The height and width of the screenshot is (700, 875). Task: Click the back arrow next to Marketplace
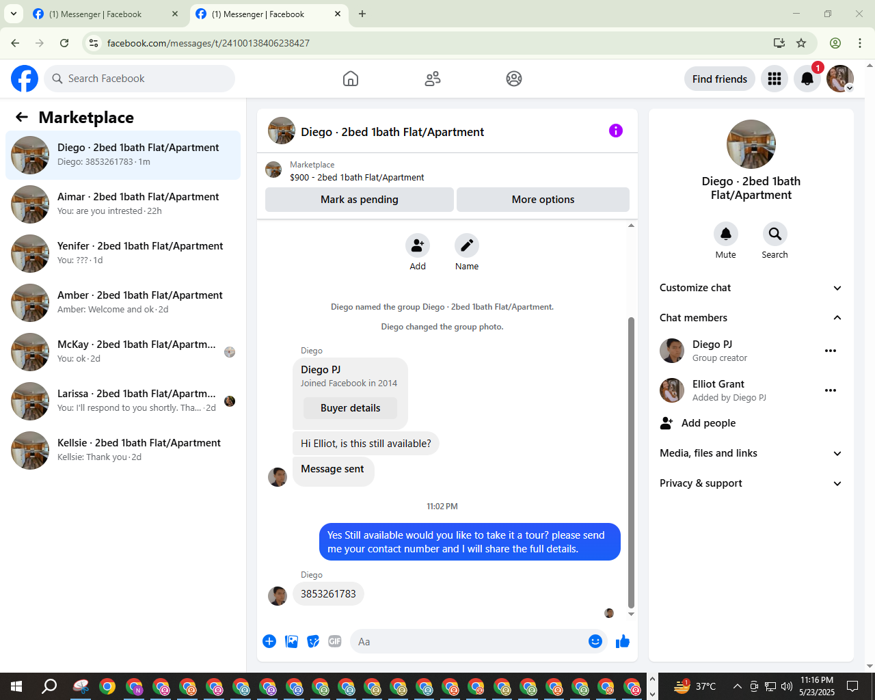coord(22,117)
